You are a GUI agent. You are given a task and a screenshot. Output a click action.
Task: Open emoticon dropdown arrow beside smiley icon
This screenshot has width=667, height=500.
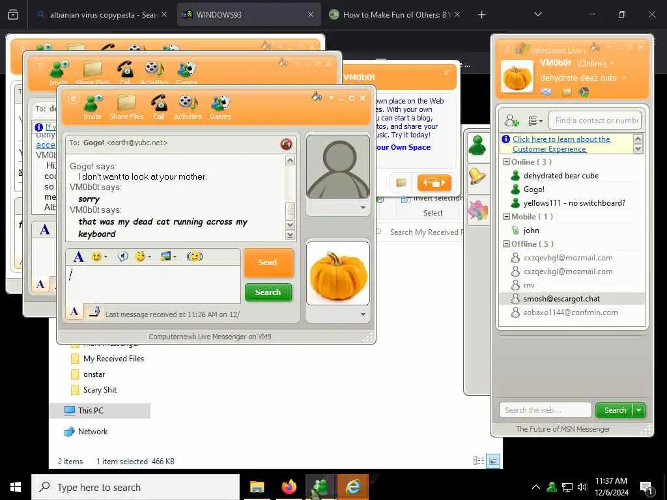(106, 257)
